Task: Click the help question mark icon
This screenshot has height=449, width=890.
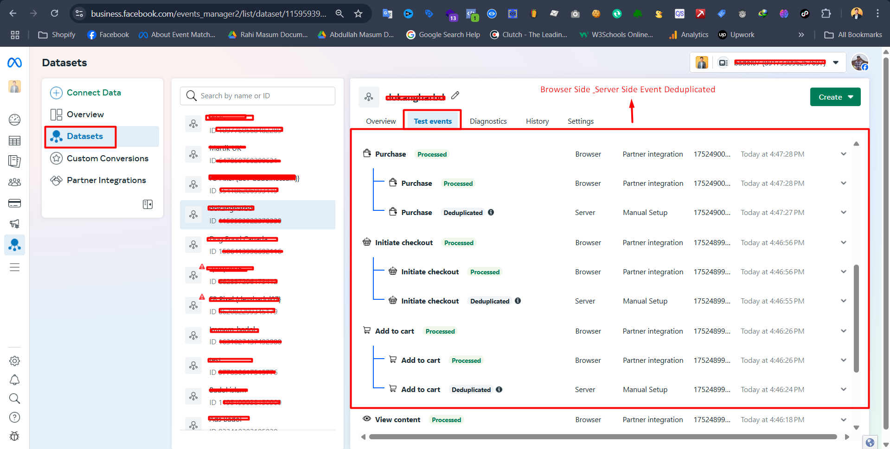Action: pyautogui.click(x=14, y=417)
